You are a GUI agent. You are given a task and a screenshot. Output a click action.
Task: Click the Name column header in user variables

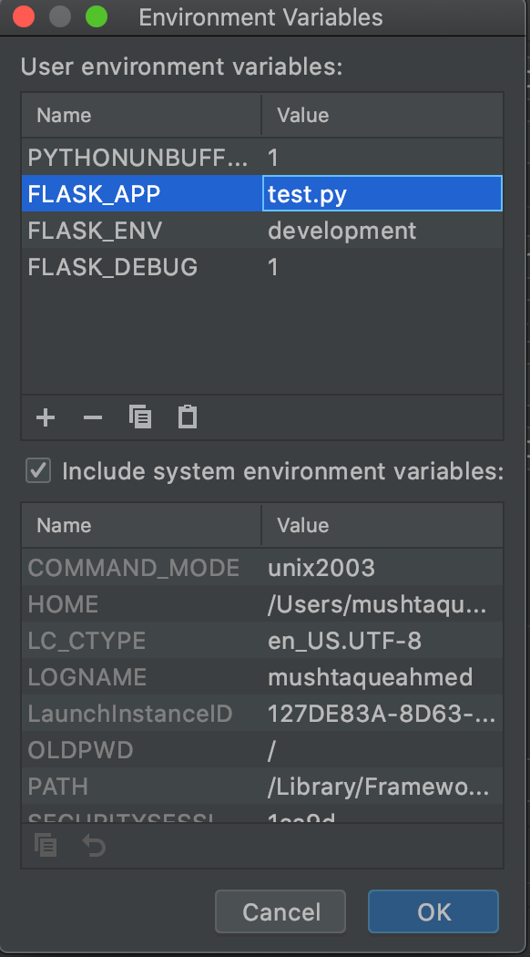(x=64, y=115)
